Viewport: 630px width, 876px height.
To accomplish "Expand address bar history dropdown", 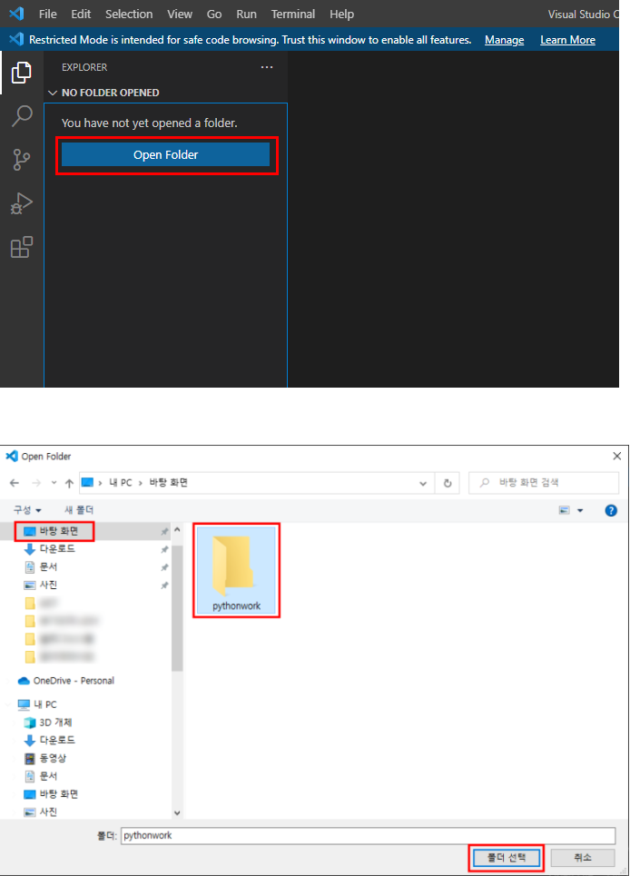I will 423,483.
